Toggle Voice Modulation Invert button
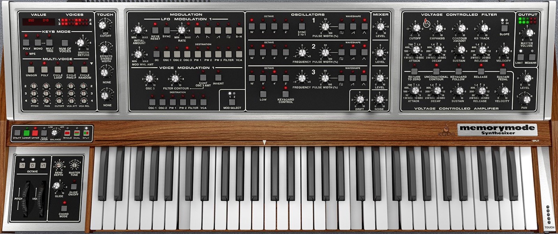Viewport: 558px width, 234px height. 218,78
